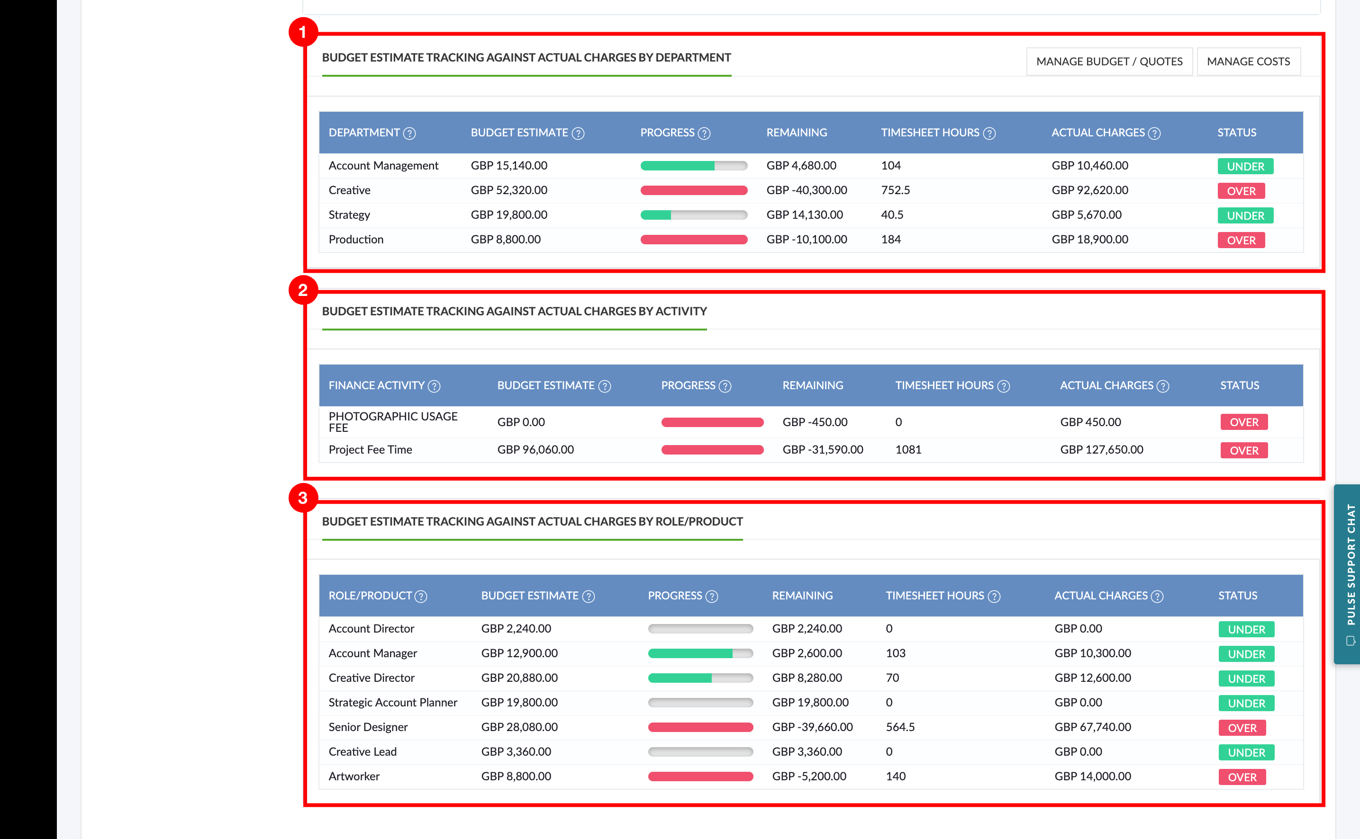Select the Account Management department row
This screenshot has height=839, width=1360.
point(811,166)
